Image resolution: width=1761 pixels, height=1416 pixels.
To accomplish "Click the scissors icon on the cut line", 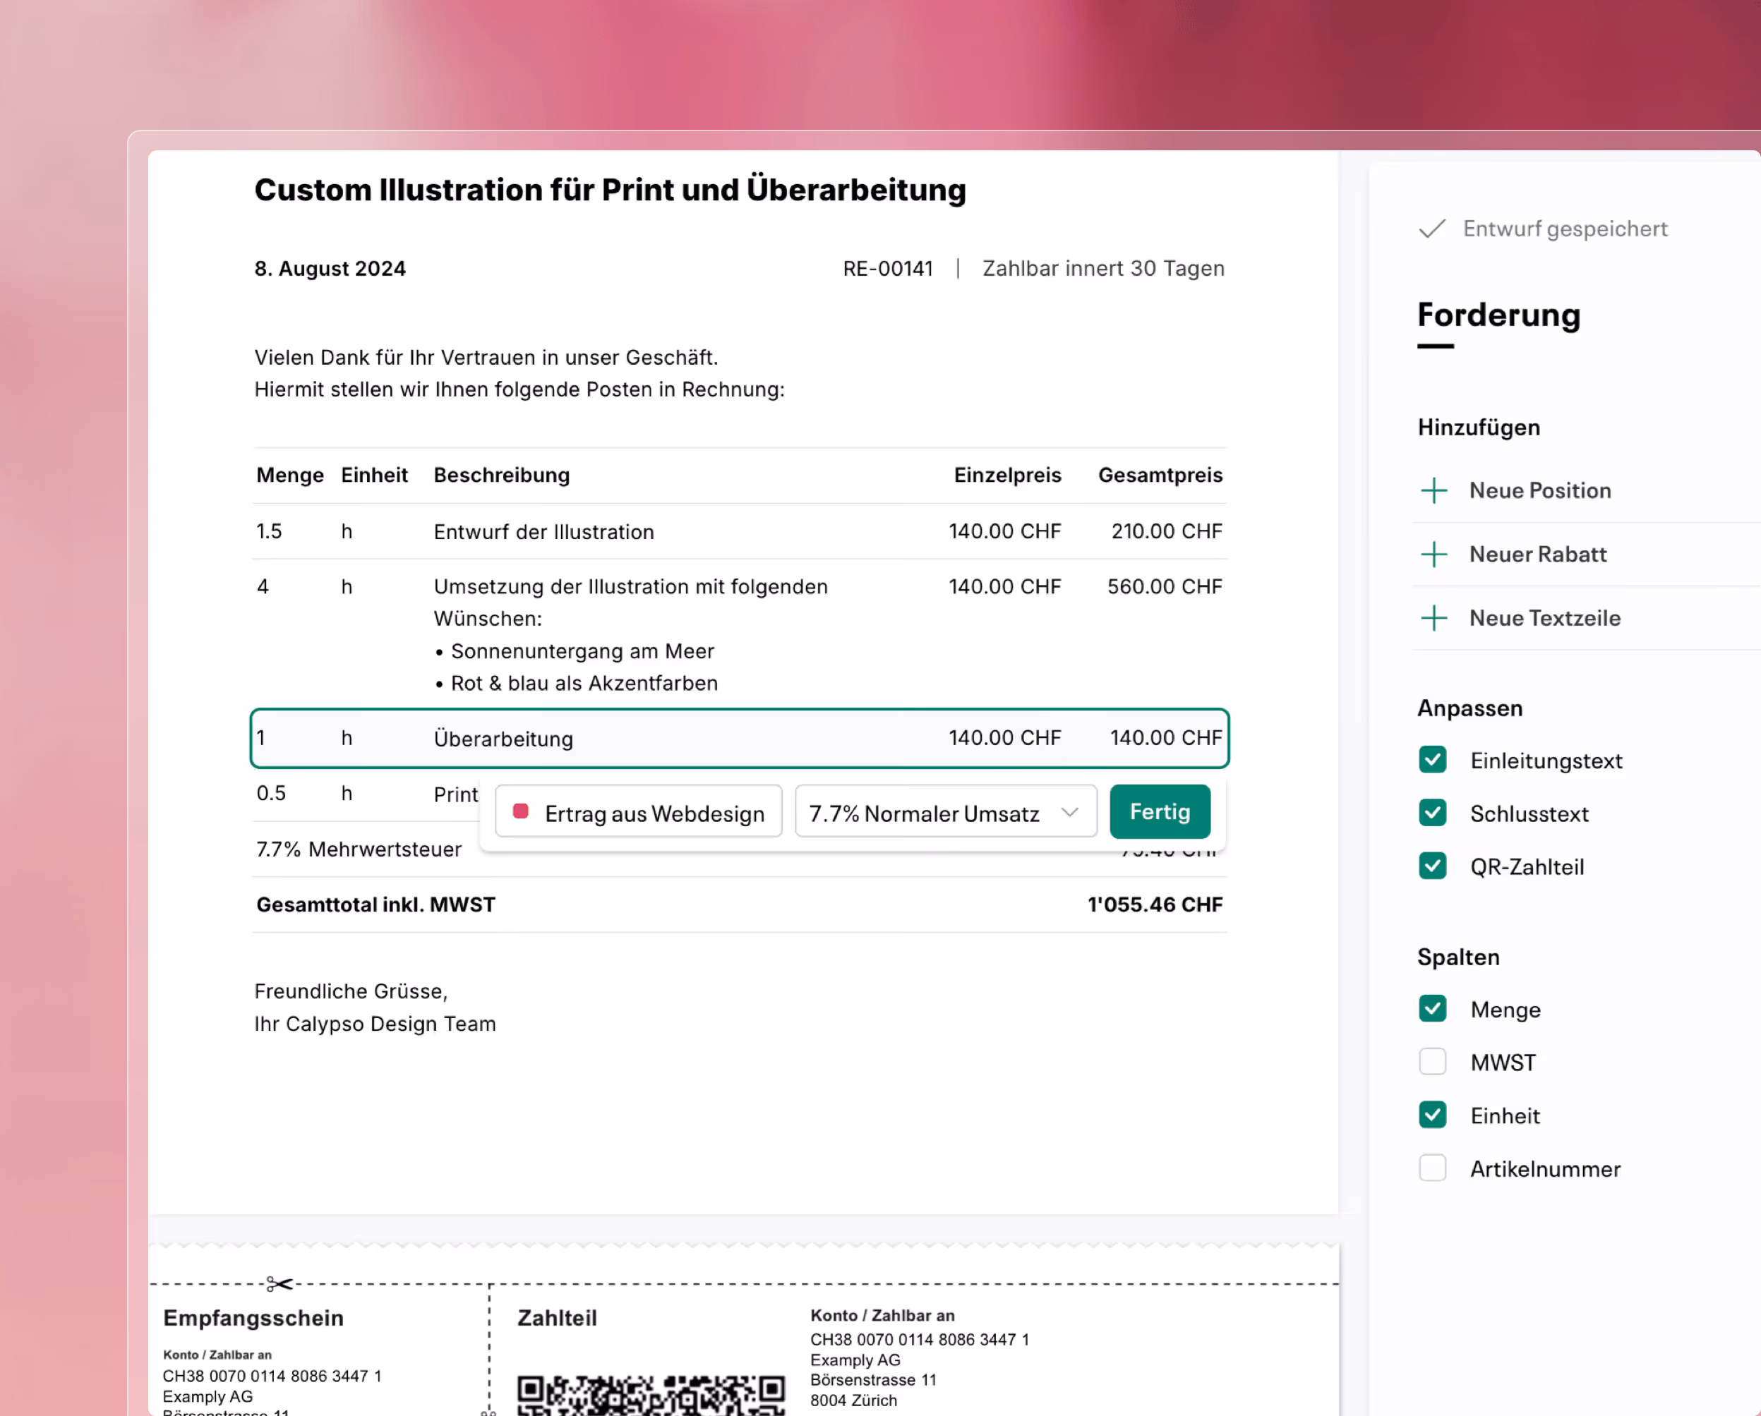I will click(279, 1283).
